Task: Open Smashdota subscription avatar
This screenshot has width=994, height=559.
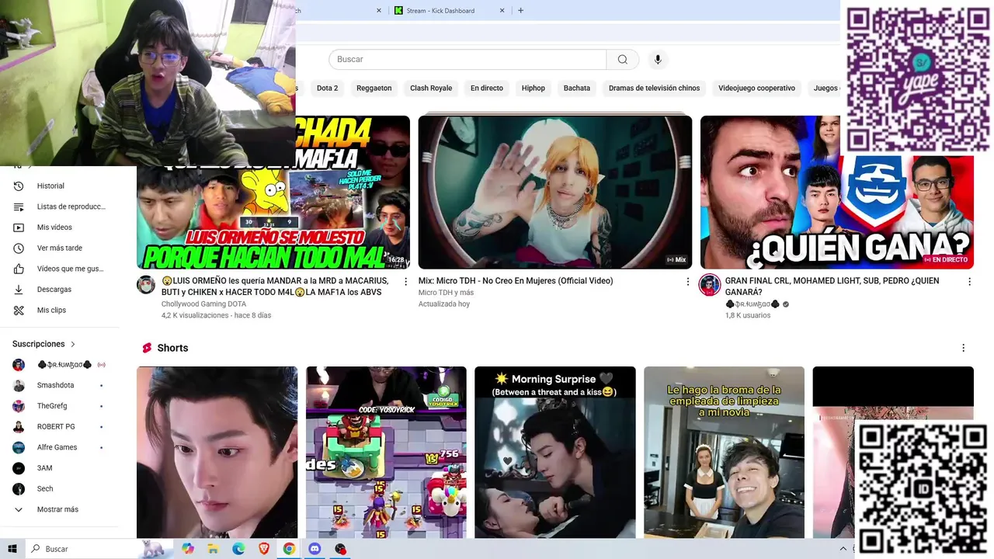Action: [19, 386]
